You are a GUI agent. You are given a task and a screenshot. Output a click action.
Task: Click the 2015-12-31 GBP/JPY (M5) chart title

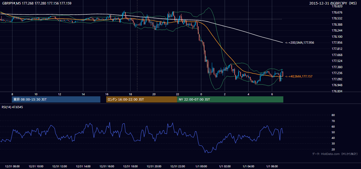tap(334, 3)
